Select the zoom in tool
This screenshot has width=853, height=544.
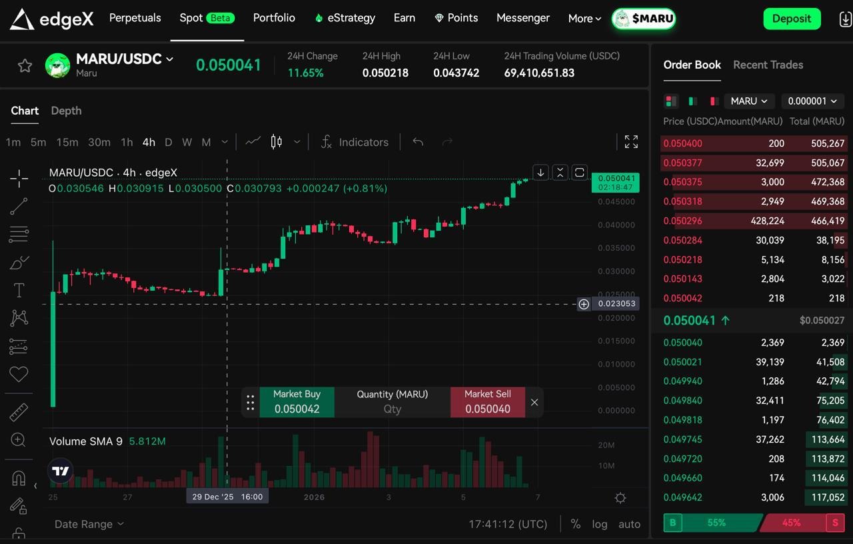point(19,440)
